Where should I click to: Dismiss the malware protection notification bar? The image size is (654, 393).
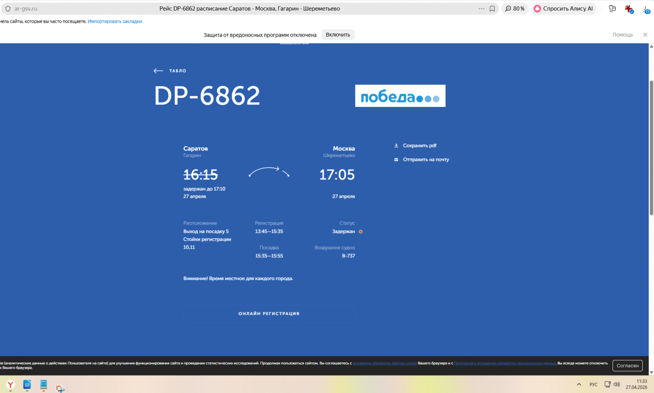645,35
